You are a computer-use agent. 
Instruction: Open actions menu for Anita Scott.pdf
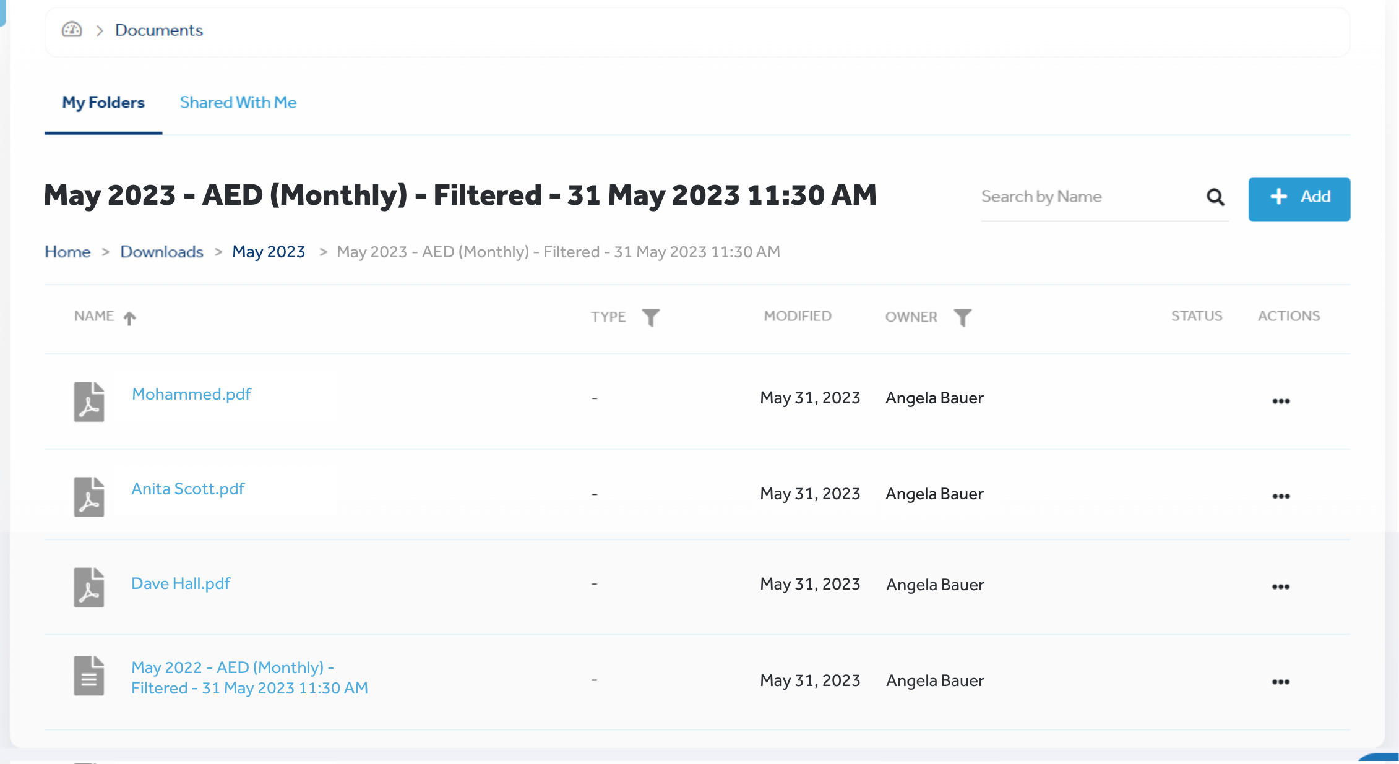(x=1281, y=496)
